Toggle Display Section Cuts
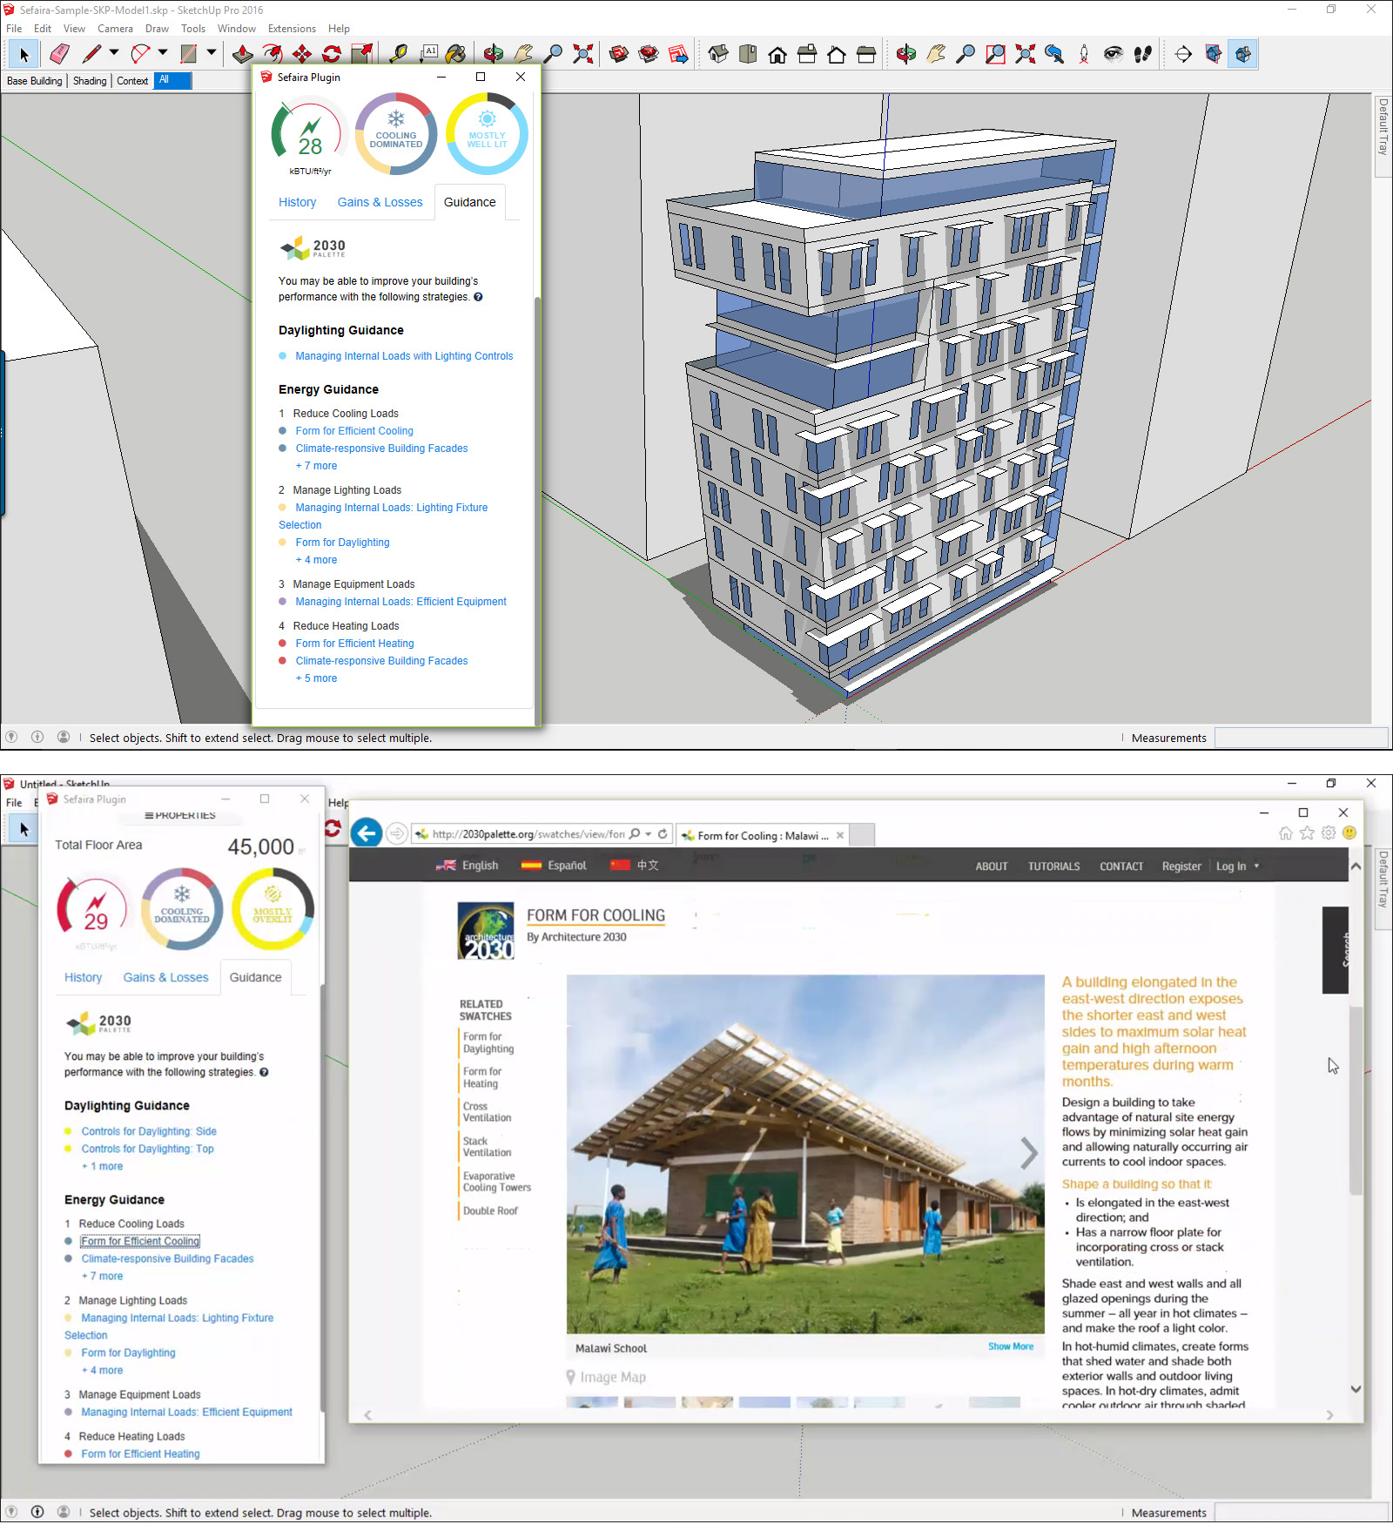Image resolution: width=1393 pixels, height=1531 pixels. 1243,54
